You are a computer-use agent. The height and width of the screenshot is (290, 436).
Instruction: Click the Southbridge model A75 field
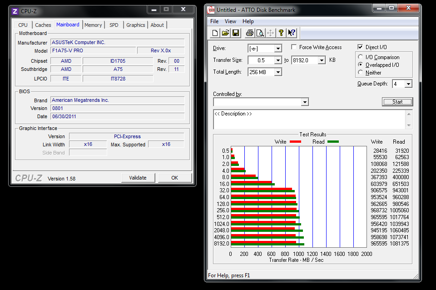(x=118, y=69)
